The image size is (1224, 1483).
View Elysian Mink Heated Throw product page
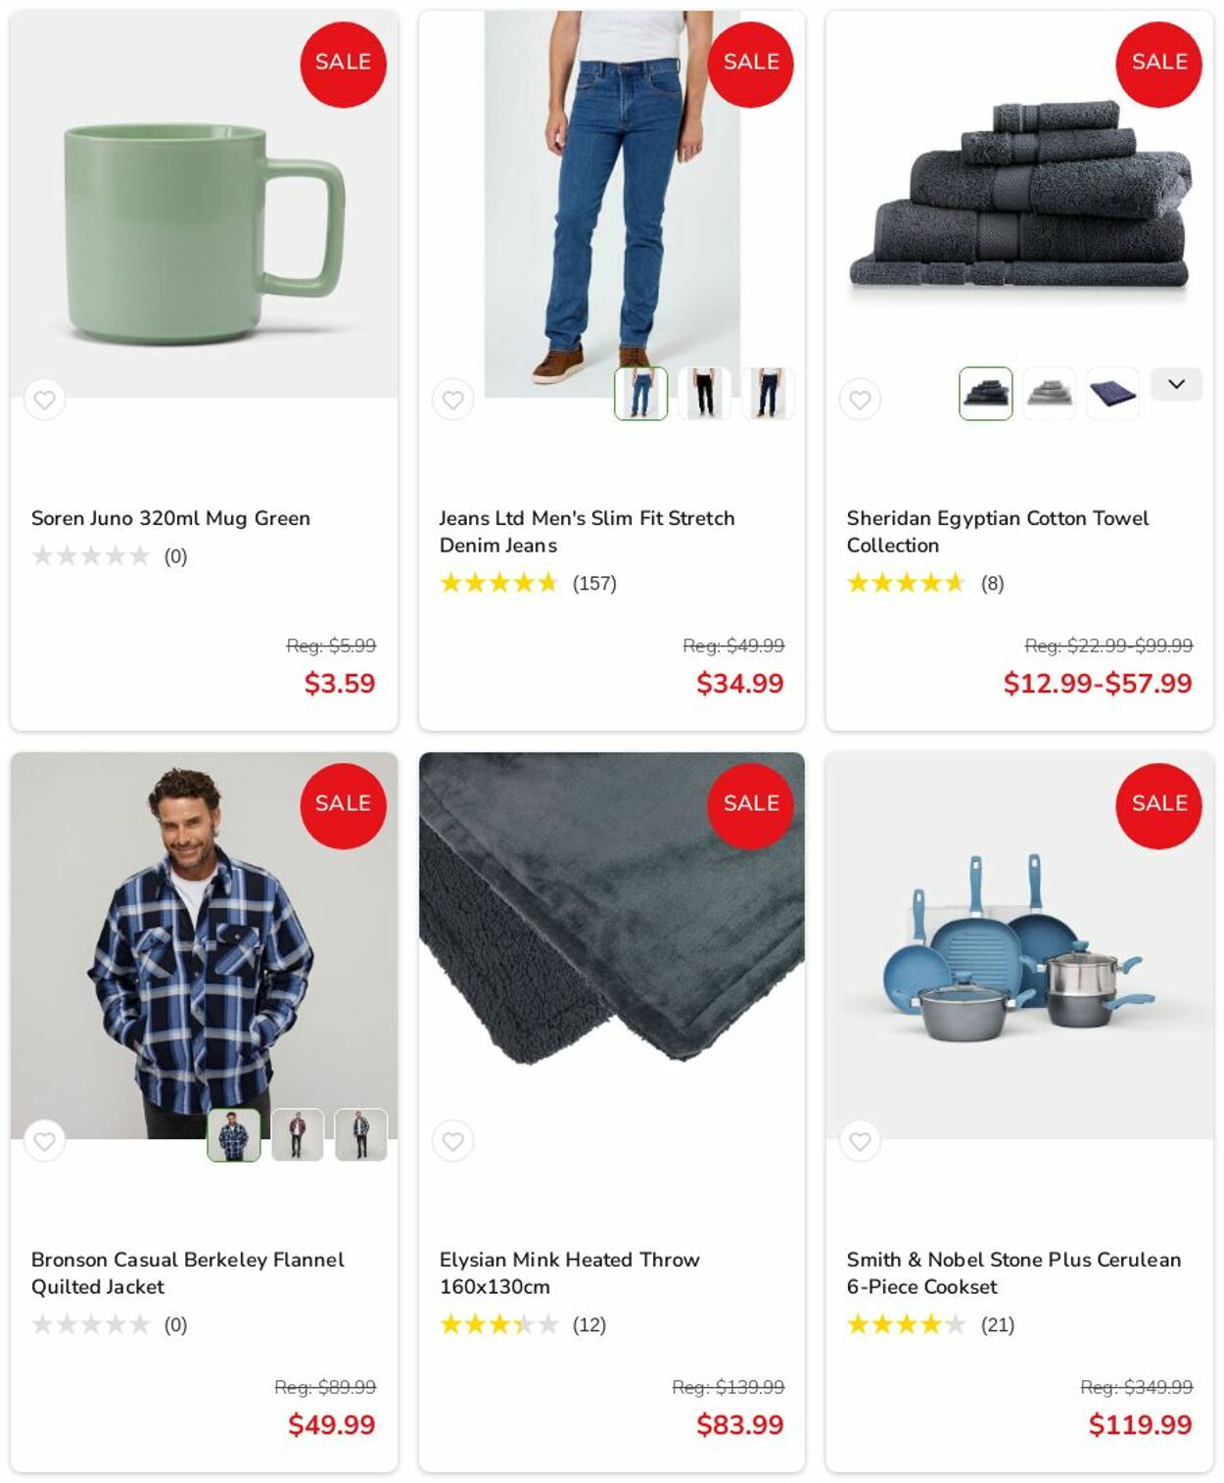point(569,1273)
